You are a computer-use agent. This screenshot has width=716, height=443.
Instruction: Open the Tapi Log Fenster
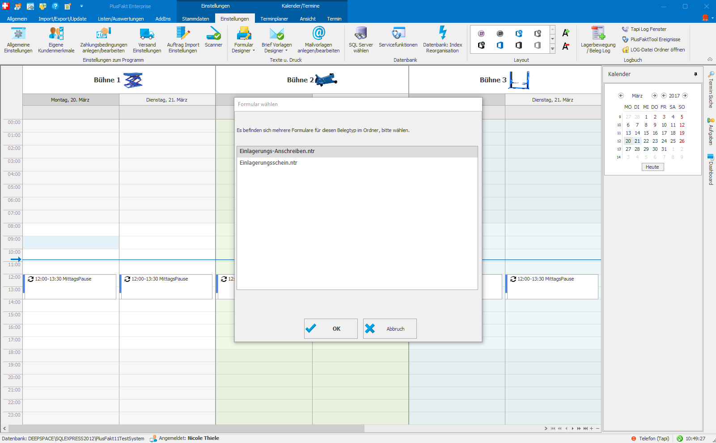[644, 29]
